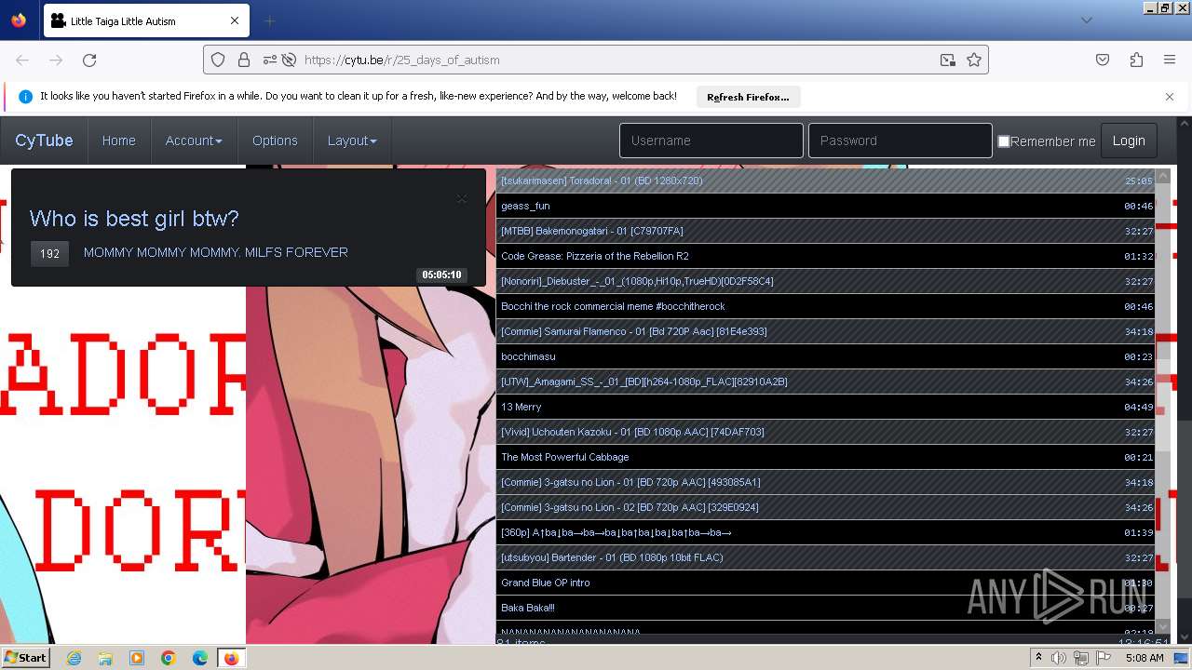The image size is (1192, 670).
Task: Select the 13 Merry playlist entry
Action: pos(826,407)
